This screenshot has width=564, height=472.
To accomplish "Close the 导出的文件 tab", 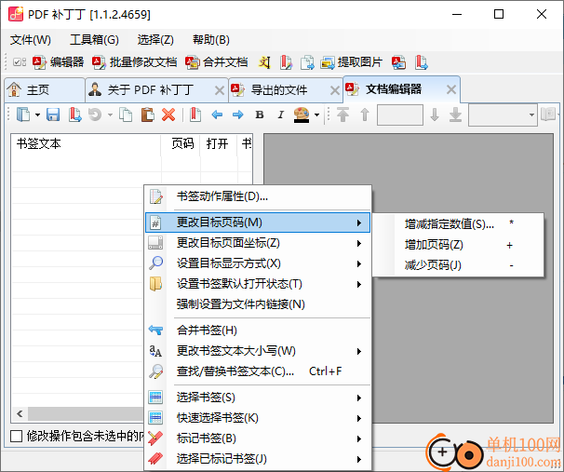I will coord(335,90).
